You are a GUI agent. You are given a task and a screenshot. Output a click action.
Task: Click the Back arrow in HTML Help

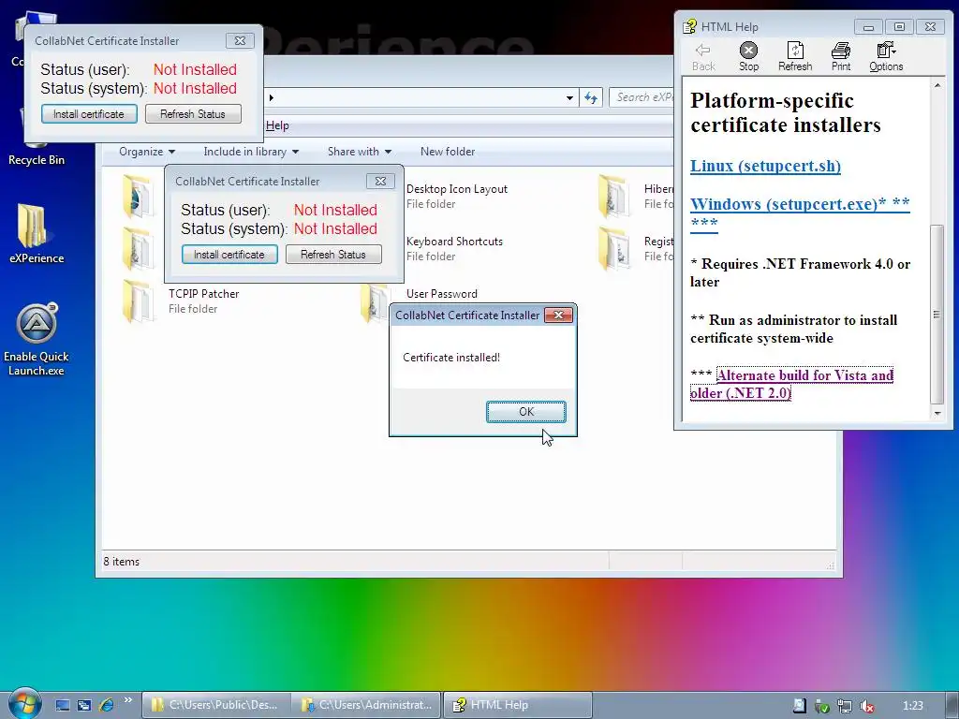703,56
